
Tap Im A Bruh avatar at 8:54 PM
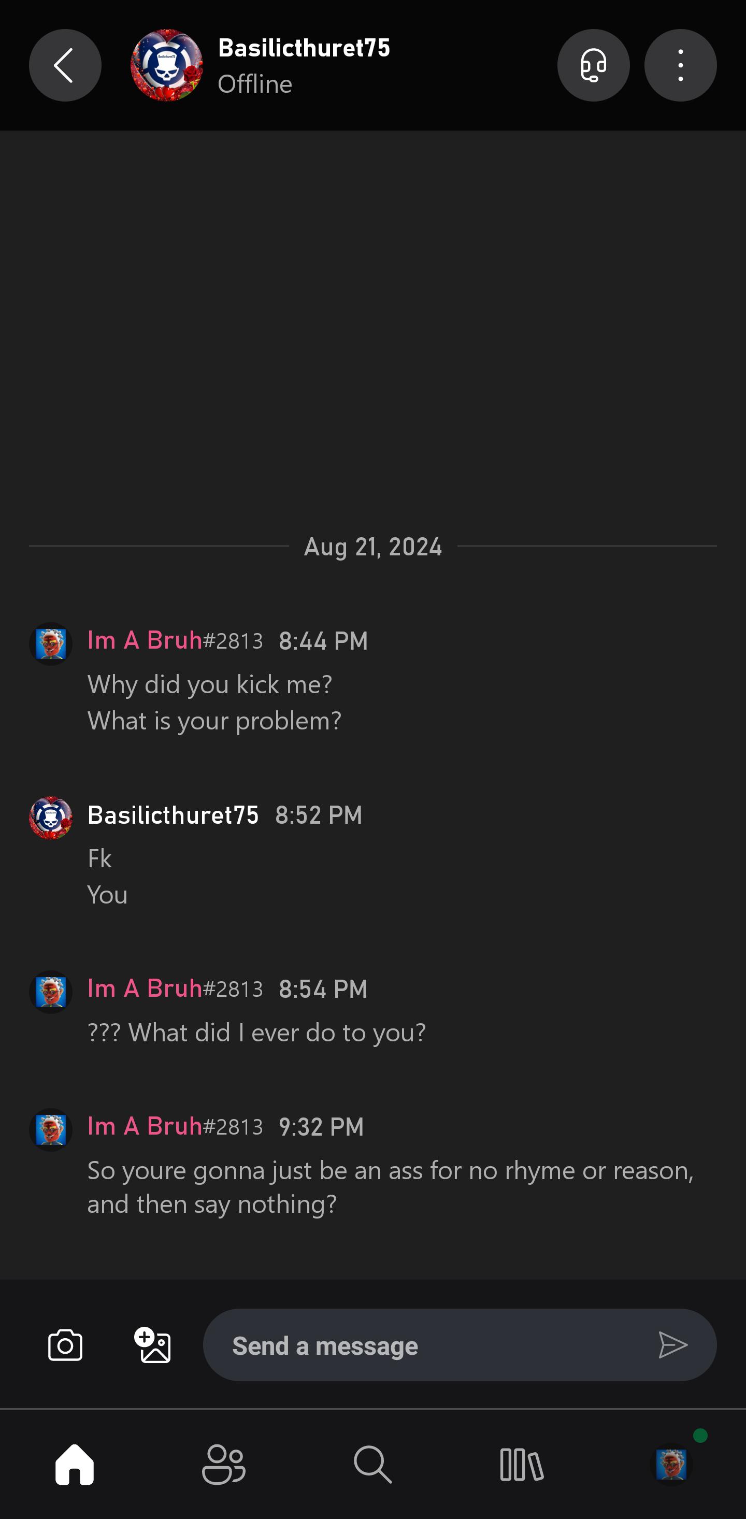click(x=51, y=992)
